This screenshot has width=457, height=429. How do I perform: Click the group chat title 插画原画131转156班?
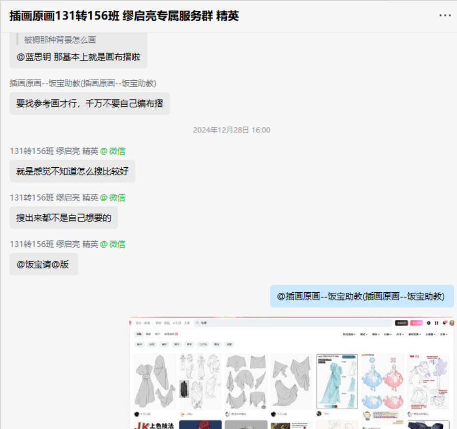[x=124, y=16]
